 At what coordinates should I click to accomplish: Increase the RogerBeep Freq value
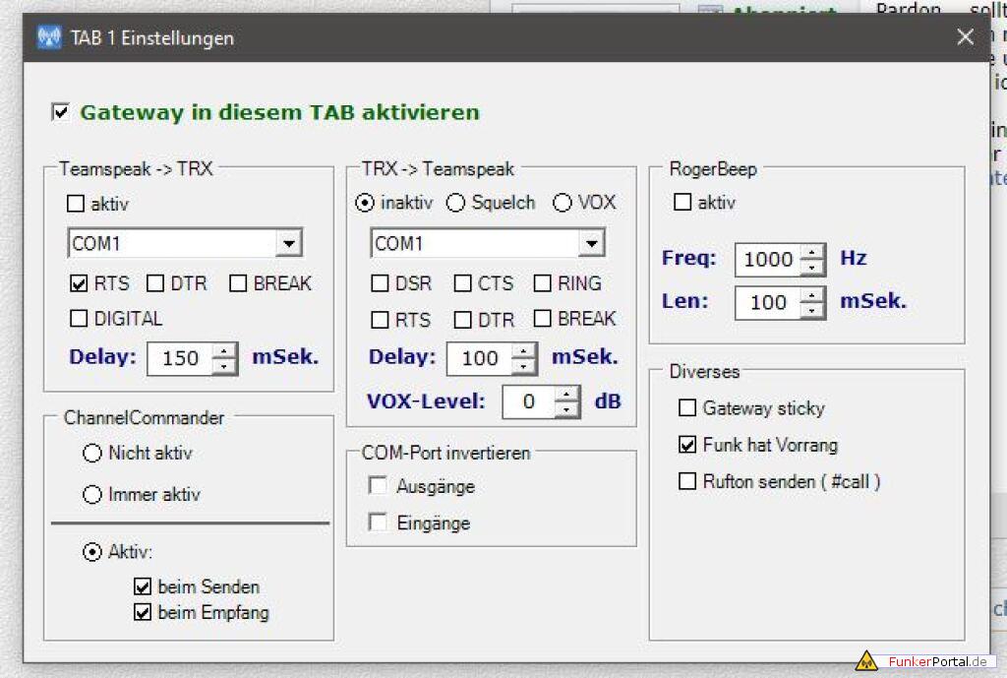coord(812,252)
